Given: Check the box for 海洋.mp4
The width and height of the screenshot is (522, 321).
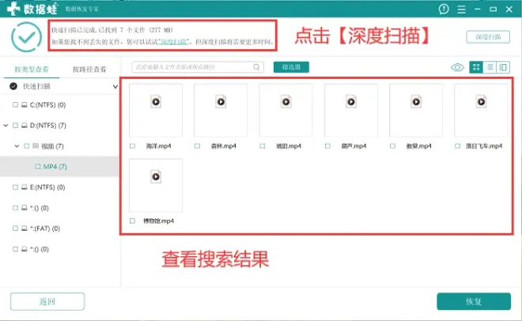Looking at the screenshot, I should (x=133, y=146).
